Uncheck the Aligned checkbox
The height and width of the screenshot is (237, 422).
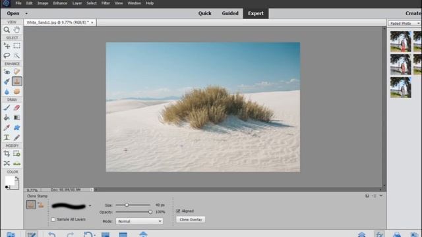click(178, 211)
